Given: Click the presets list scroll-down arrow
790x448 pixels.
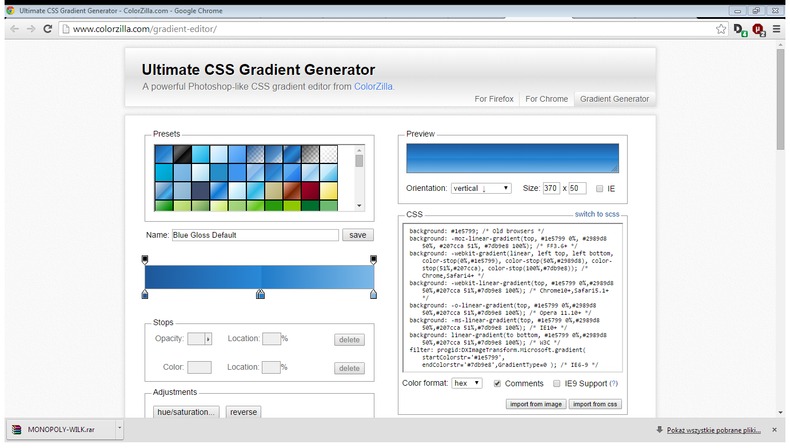Looking at the screenshot, I should click(x=359, y=206).
